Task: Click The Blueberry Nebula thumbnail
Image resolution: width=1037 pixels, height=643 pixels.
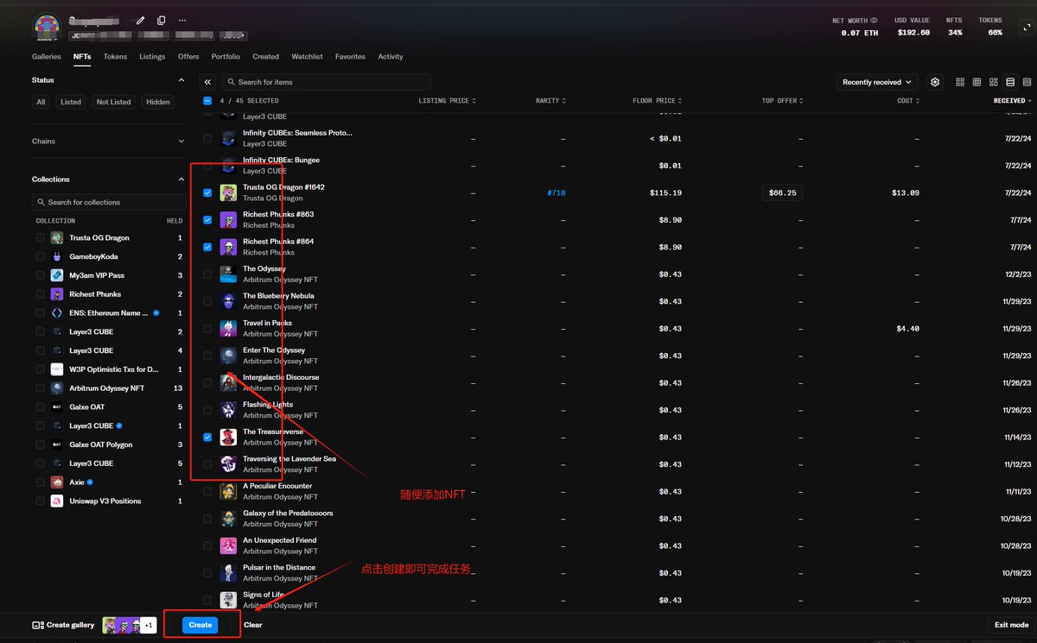Action: [x=228, y=301]
